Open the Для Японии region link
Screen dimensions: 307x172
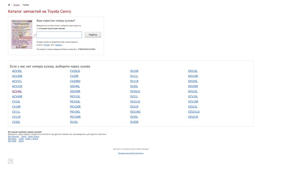(x=13, y=137)
